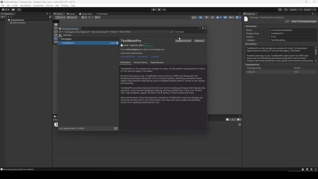The height and width of the screenshot is (179, 318).
Task: Select the Rect tool in scene overlay
Action: pyautogui.click(x=56, y=38)
